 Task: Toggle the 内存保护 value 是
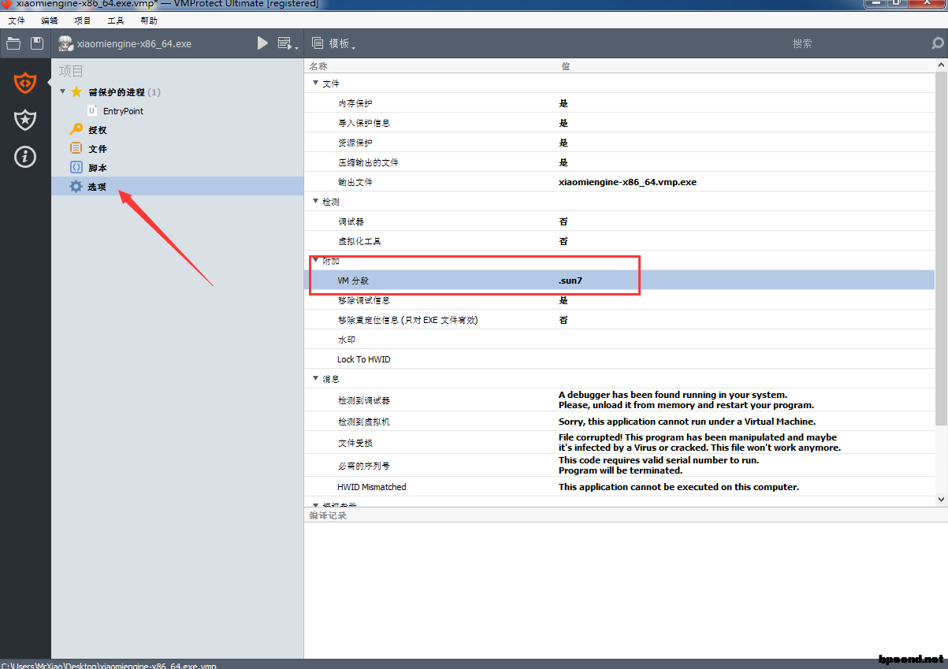click(x=563, y=103)
